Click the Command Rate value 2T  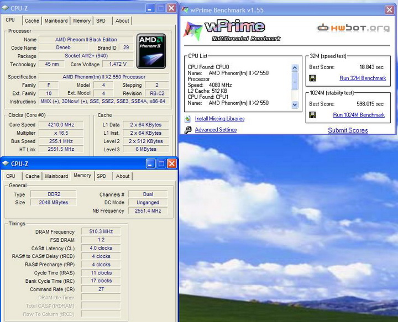point(101,289)
